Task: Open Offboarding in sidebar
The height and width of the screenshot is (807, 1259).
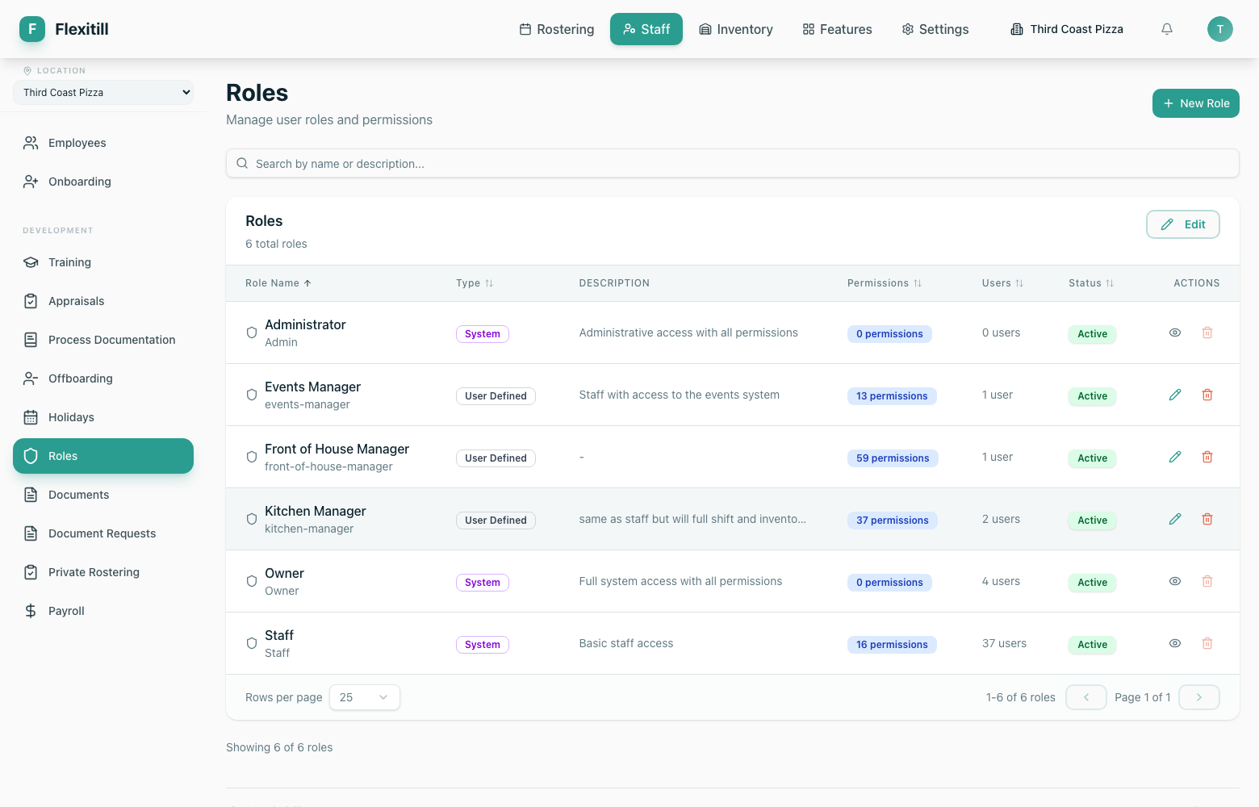Action: click(x=103, y=378)
